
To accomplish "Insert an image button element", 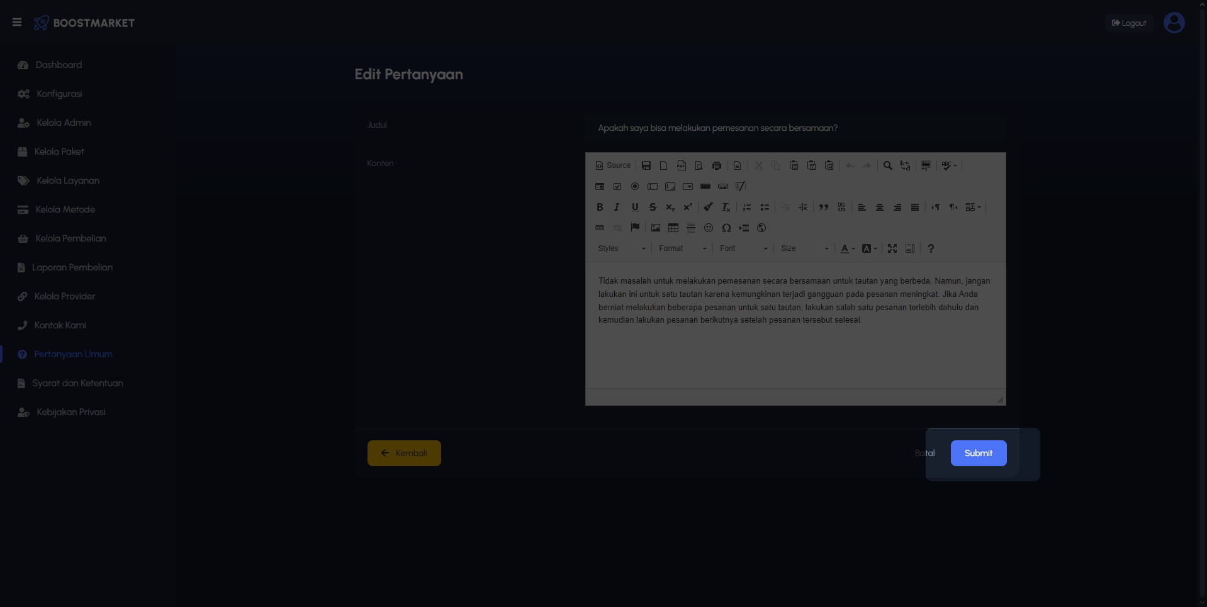I will (x=723, y=186).
